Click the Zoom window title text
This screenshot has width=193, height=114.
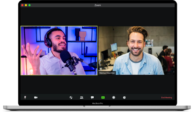tap(98, 5)
